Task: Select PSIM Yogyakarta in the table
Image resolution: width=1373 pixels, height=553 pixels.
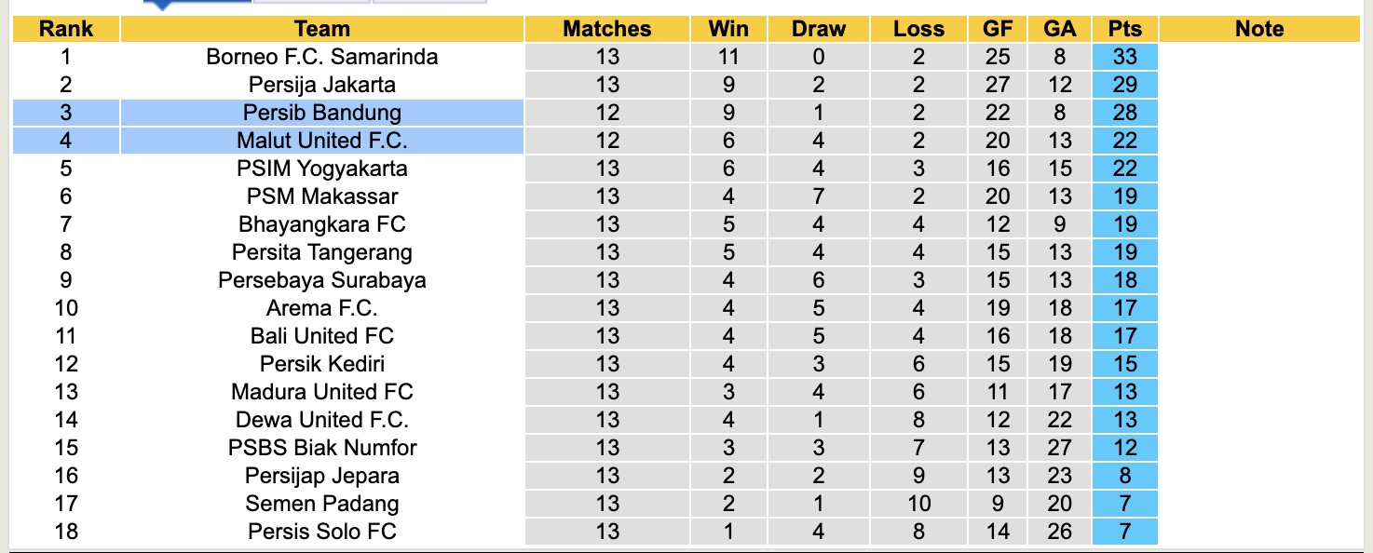Action: [x=321, y=169]
